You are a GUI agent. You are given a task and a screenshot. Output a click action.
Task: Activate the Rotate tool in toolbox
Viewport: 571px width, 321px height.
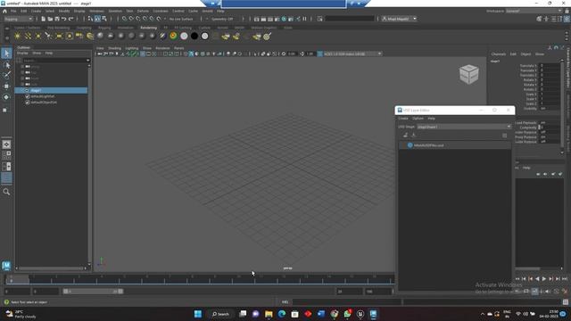click(x=6, y=97)
